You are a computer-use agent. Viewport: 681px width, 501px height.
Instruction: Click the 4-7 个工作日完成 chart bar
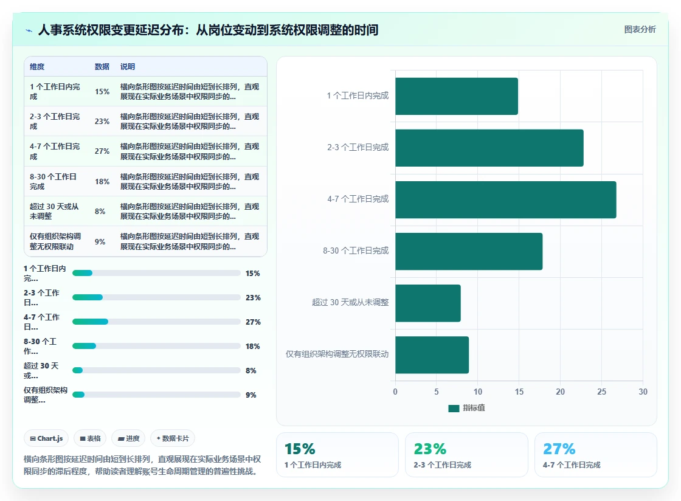[x=505, y=199]
